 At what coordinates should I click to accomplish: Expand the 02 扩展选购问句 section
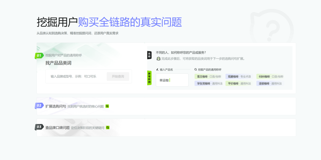[166, 106]
